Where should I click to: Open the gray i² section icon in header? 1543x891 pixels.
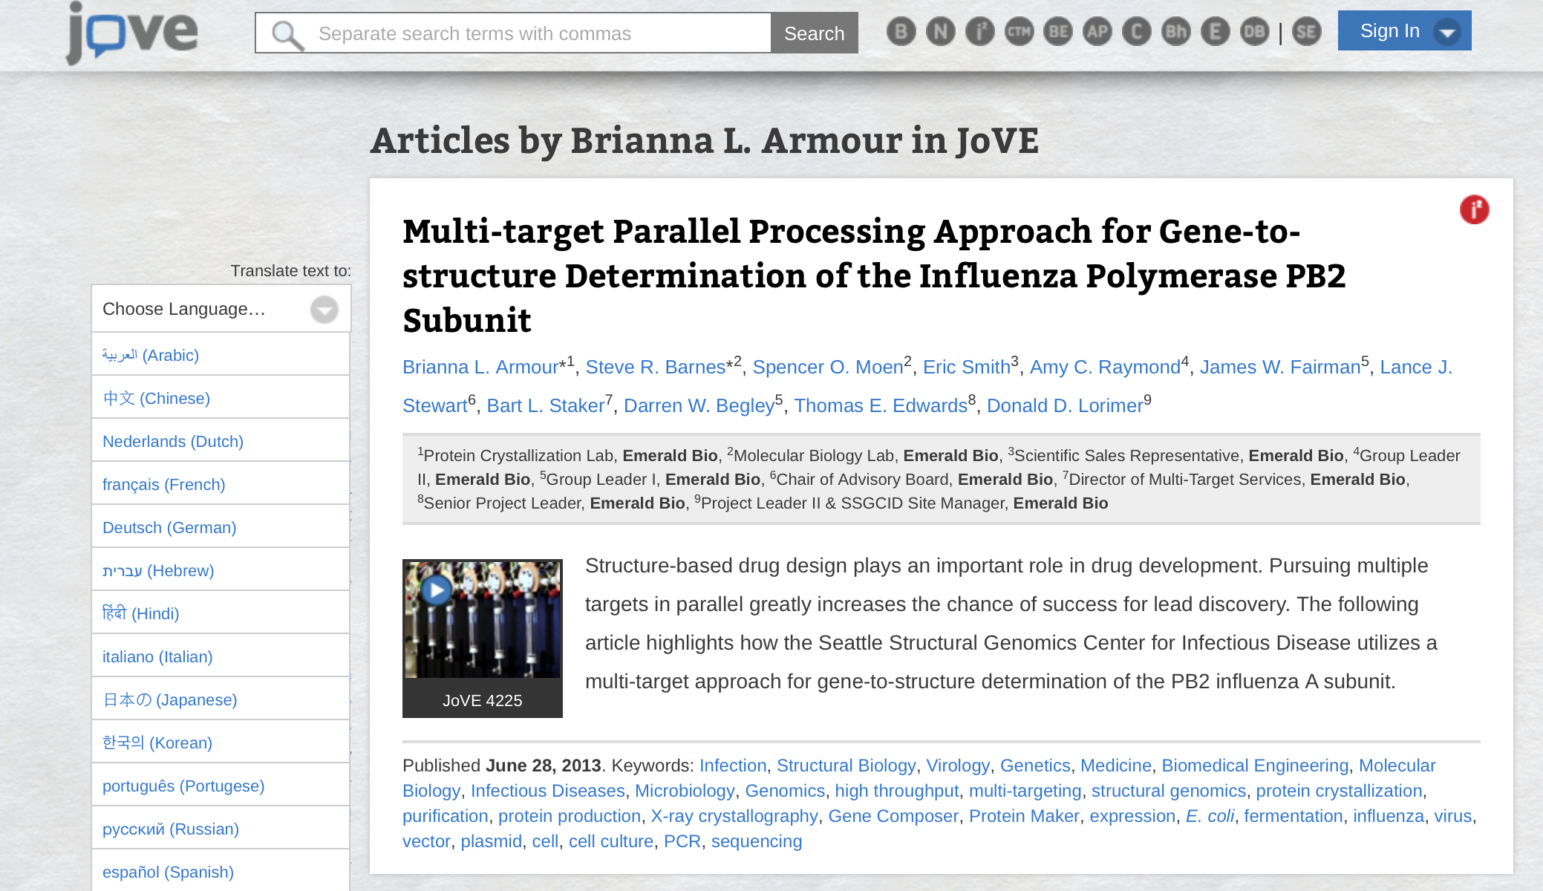click(x=979, y=32)
